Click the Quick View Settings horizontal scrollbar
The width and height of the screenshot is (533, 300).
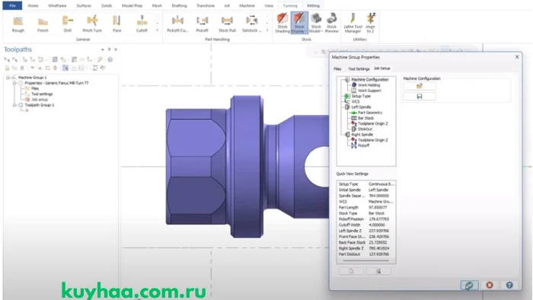pyautogui.click(x=365, y=261)
